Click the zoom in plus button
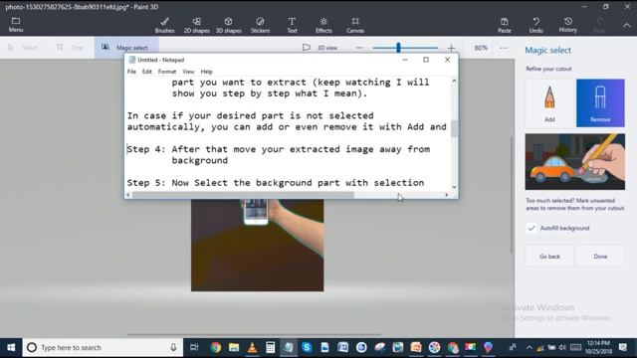This screenshot has width=637, height=358. [x=451, y=48]
